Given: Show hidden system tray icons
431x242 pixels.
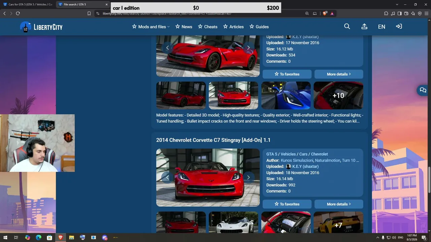Looking at the screenshot, I should (x=377, y=238).
